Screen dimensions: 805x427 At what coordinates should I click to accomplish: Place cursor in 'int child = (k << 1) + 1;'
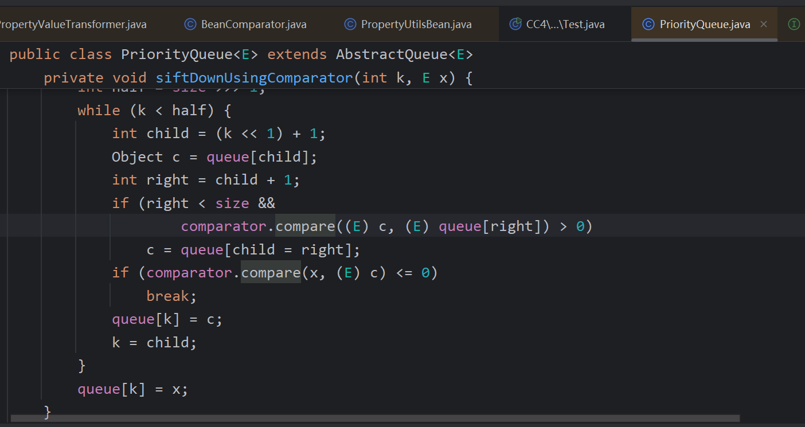pyautogui.click(x=218, y=134)
